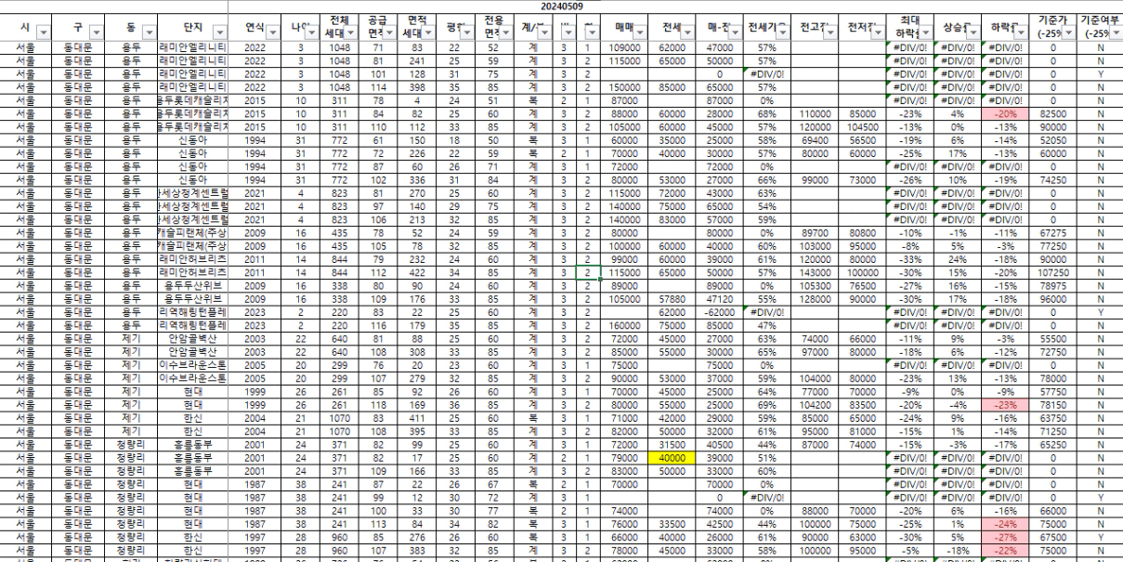The height and width of the screenshot is (562, 1123).
Task: Open the 매-전 column filter dropdown
Action: (x=733, y=33)
